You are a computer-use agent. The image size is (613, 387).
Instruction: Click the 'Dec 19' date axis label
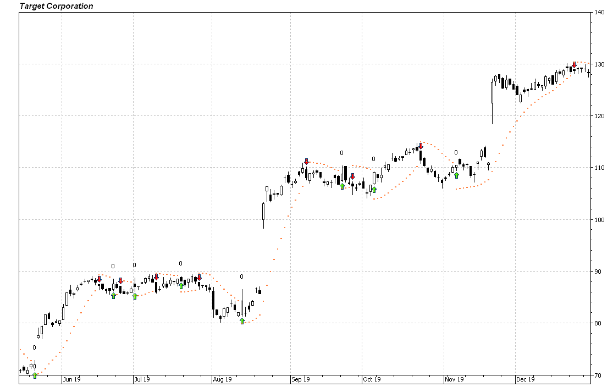pyautogui.click(x=526, y=379)
